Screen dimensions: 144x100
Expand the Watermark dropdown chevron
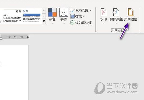(104, 23)
